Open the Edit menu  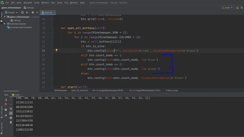coord(13,3)
